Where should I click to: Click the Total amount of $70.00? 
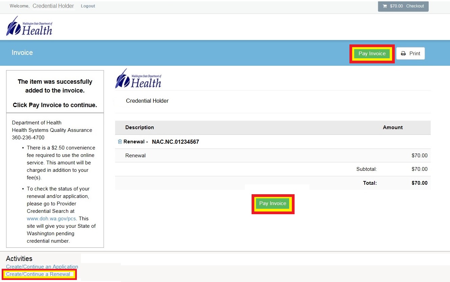[419, 183]
